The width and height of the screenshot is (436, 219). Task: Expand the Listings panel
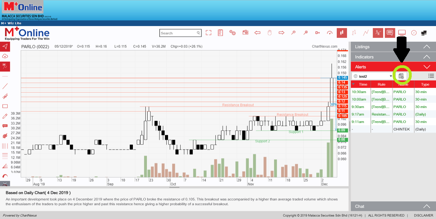[393, 47]
